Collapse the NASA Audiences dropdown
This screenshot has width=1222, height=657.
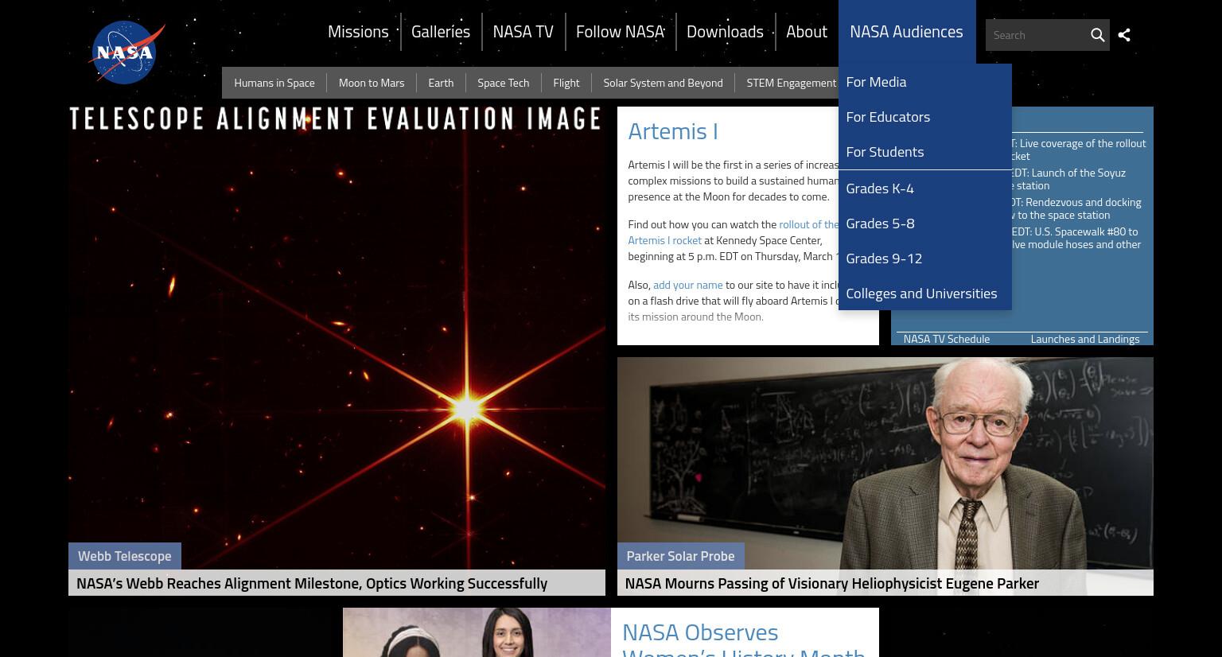(x=906, y=32)
